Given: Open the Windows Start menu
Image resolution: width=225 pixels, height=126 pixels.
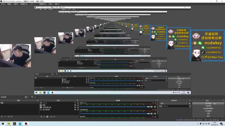Looking at the screenshot, I should [x=3, y=123].
